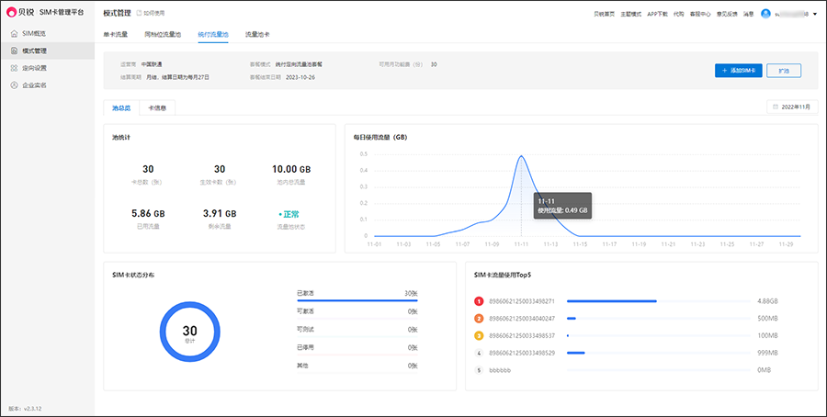827x417 pixels.
Task: Click the home icon beside SIM概览
Action: [x=14, y=33]
